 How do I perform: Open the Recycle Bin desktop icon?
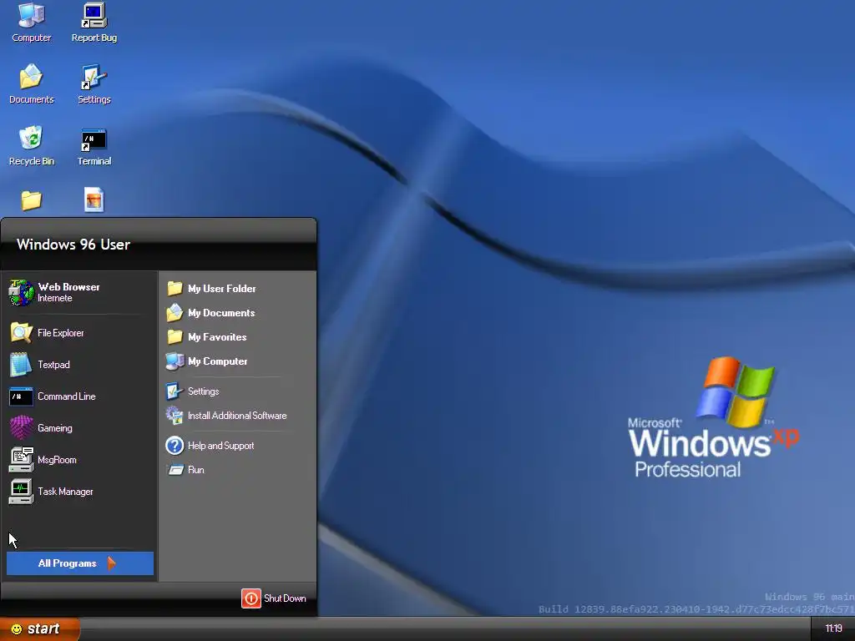(31, 145)
